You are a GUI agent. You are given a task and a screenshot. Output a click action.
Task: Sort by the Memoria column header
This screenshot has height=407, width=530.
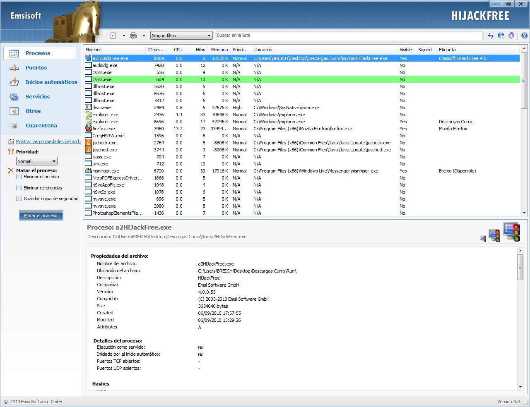219,50
